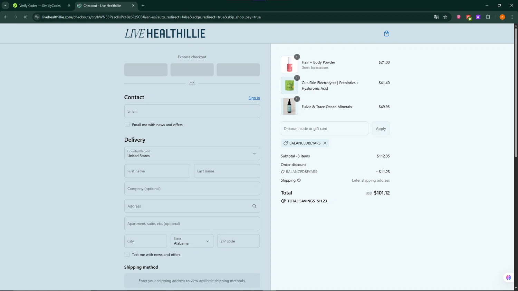This screenshot has width=518, height=291.
Task: Click the address search magnifier icon
Action: point(254,206)
